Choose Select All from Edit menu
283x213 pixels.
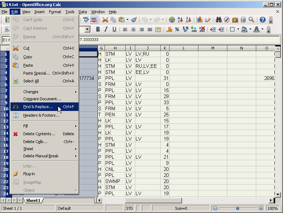(x=45, y=81)
